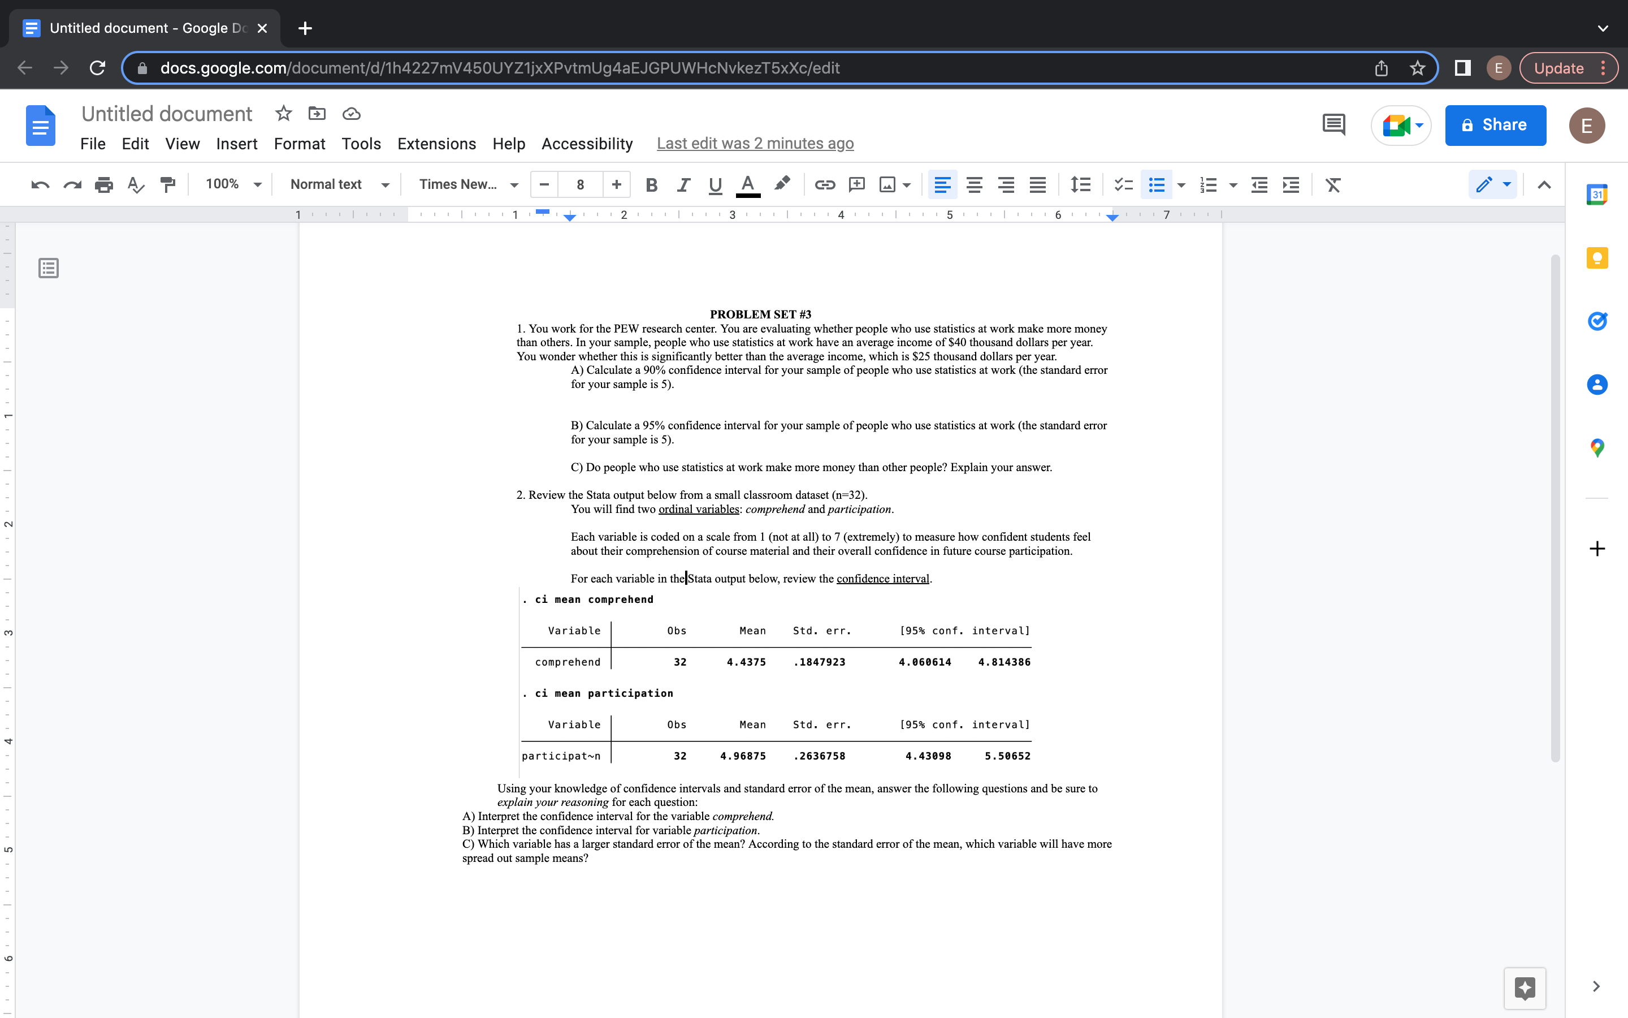Open Google Keep in the side panel
The width and height of the screenshot is (1628, 1018).
[x=1597, y=258]
